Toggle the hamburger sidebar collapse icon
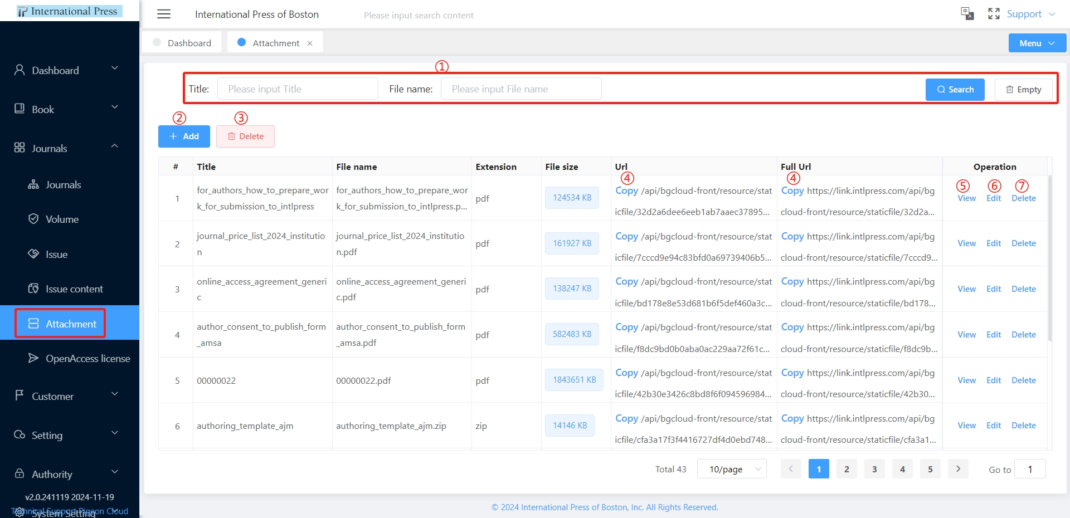 point(164,14)
